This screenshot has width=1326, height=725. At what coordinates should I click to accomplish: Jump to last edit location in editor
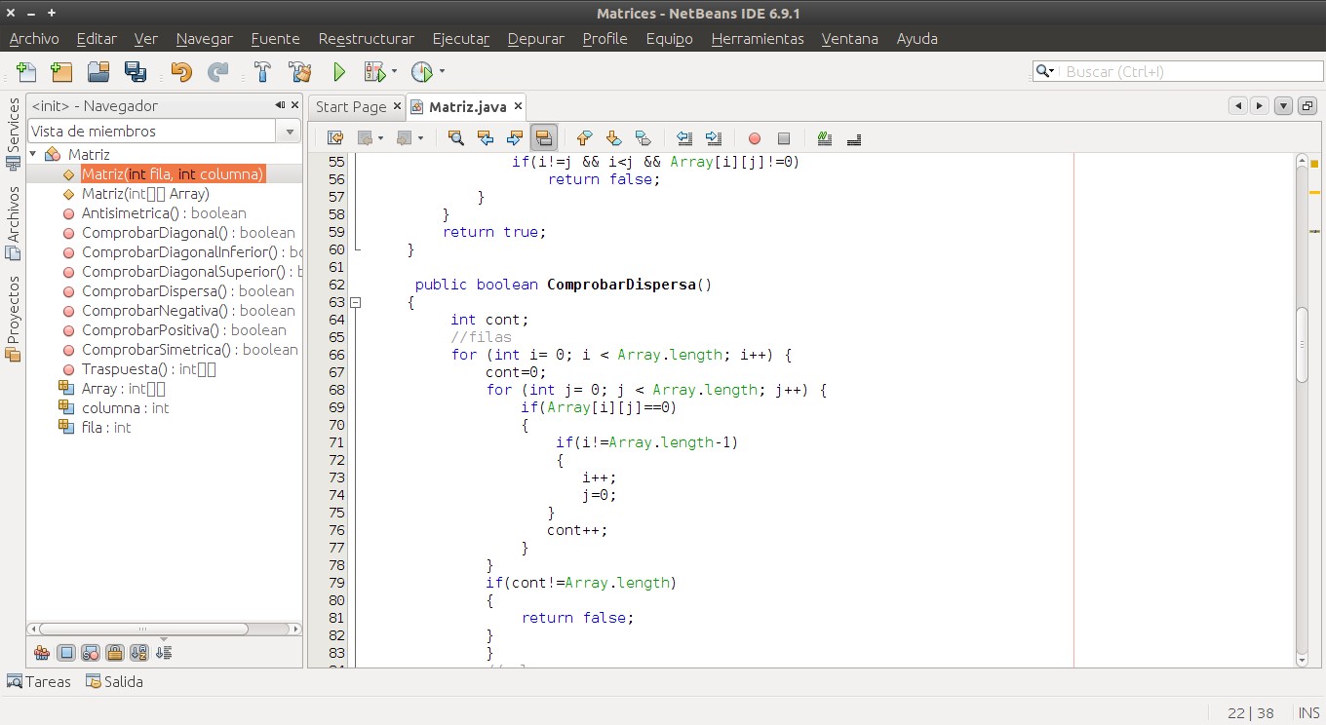(x=334, y=137)
